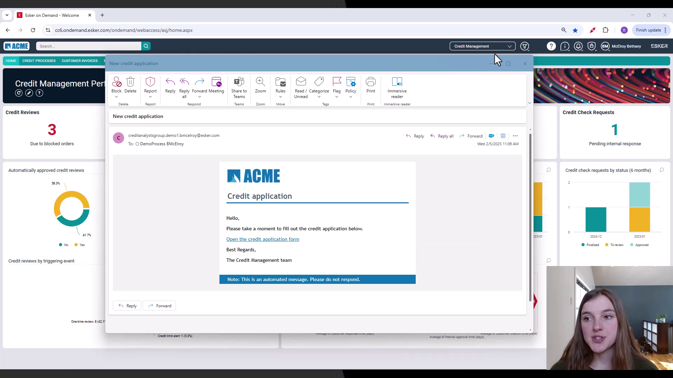The height and width of the screenshot is (378, 673).
Task: Click the Reply button below the email
Action: (127, 305)
